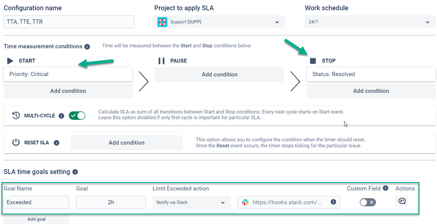This screenshot has height=224, width=437.
Task: Open the Project to apply SLA dropdown
Action: (x=219, y=22)
